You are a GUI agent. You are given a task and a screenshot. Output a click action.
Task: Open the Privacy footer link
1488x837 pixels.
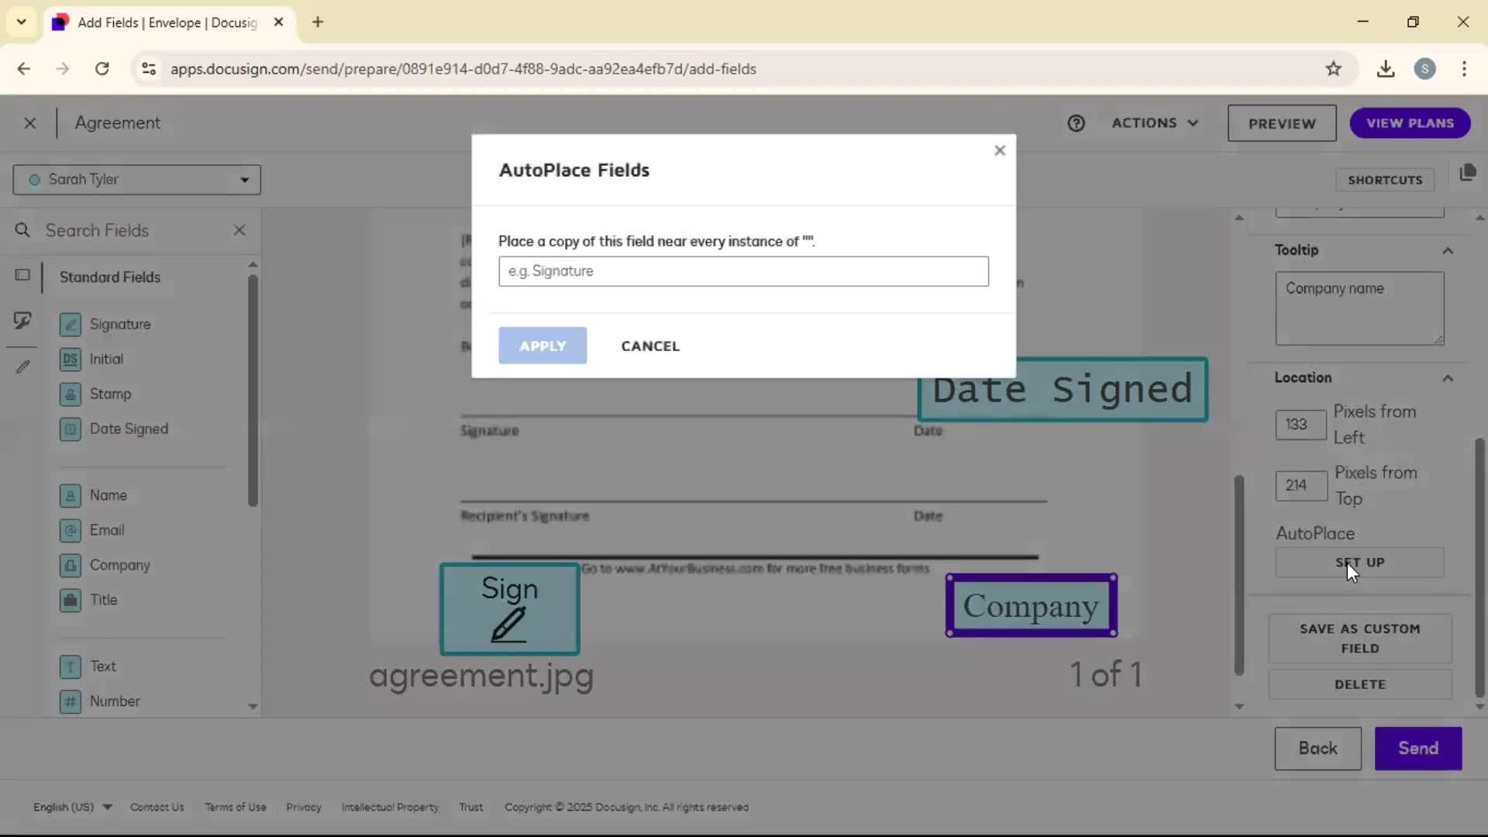click(304, 807)
